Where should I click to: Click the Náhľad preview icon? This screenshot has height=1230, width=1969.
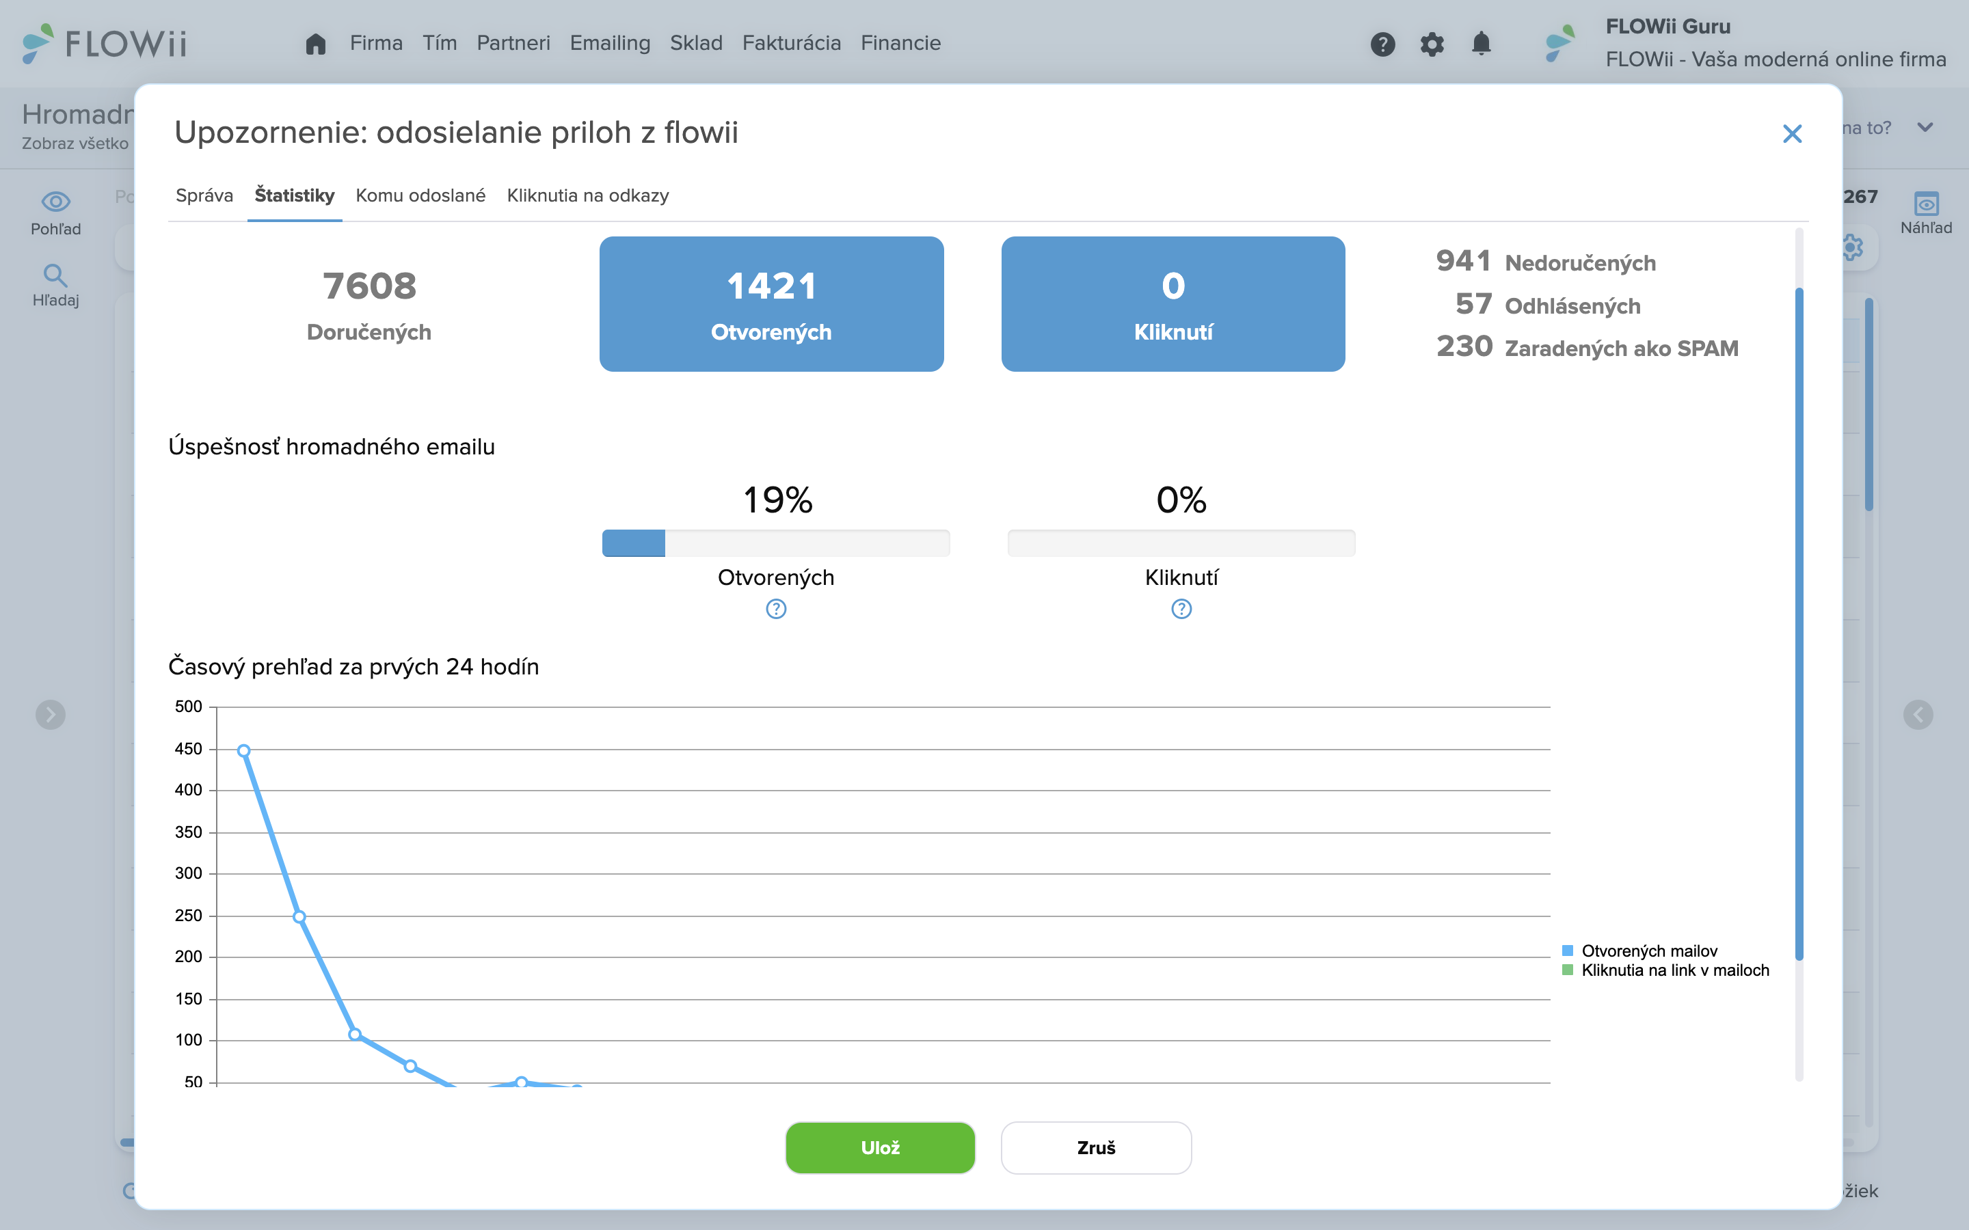pos(1926,204)
